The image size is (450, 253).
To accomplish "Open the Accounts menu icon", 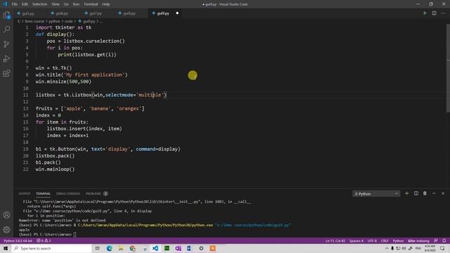I will 6,215.
